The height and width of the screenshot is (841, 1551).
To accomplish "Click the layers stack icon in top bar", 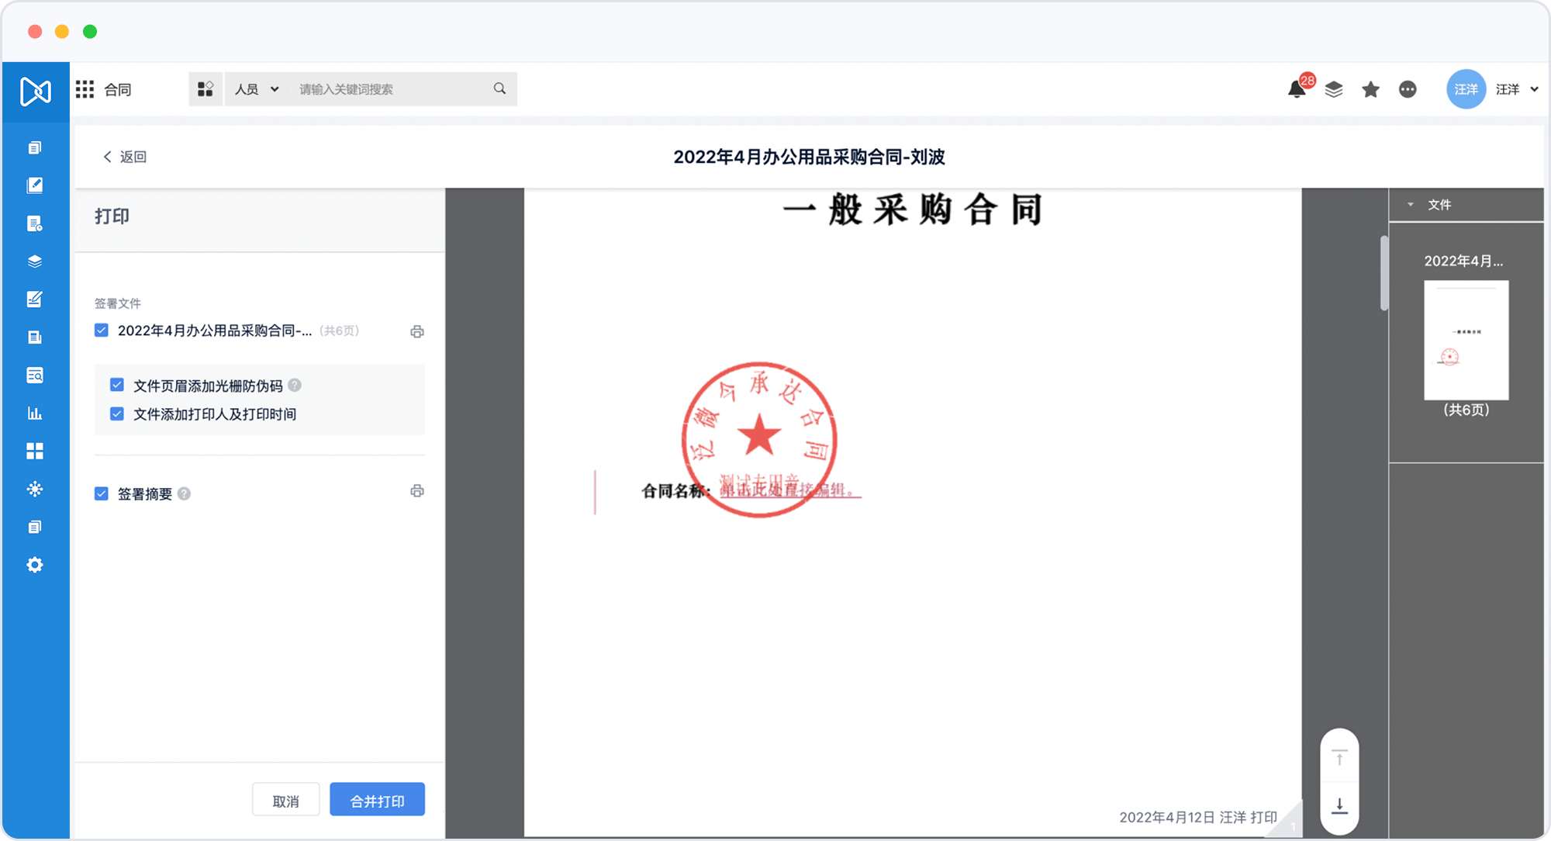I will tap(1333, 90).
